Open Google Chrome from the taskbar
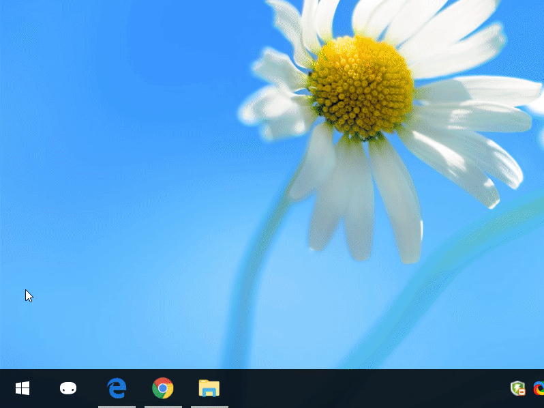Image resolution: width=544 pixels, height=408 pixels. (163, 388)
